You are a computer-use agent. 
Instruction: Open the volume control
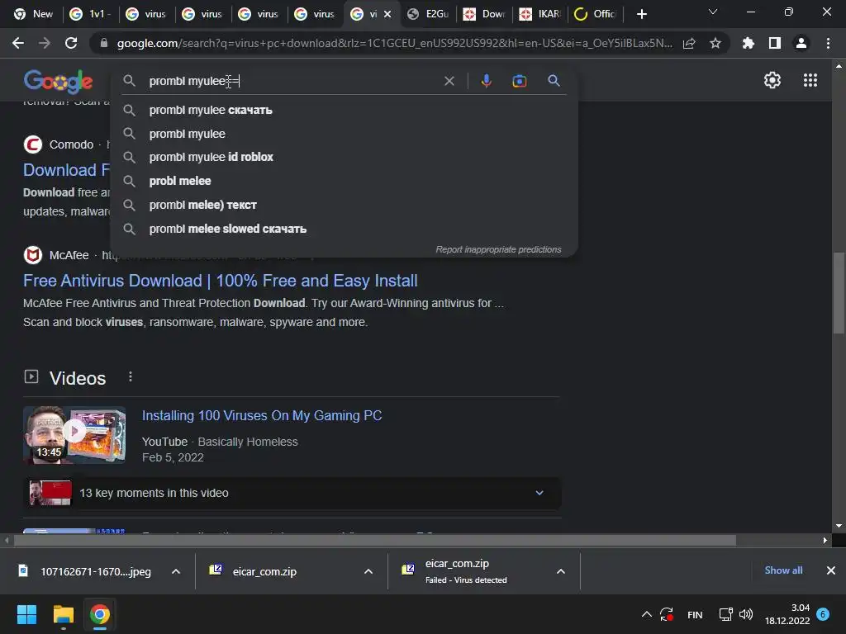tap(746, 614)
